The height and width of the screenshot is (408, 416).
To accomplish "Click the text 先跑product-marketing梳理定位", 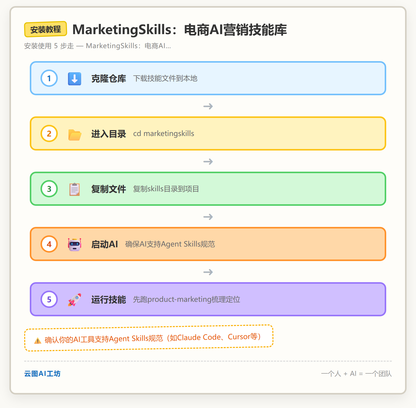I will point(187,299).
